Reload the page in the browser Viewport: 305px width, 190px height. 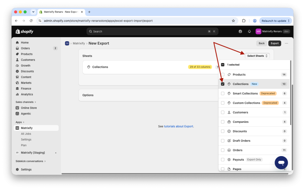click(31, 21)
